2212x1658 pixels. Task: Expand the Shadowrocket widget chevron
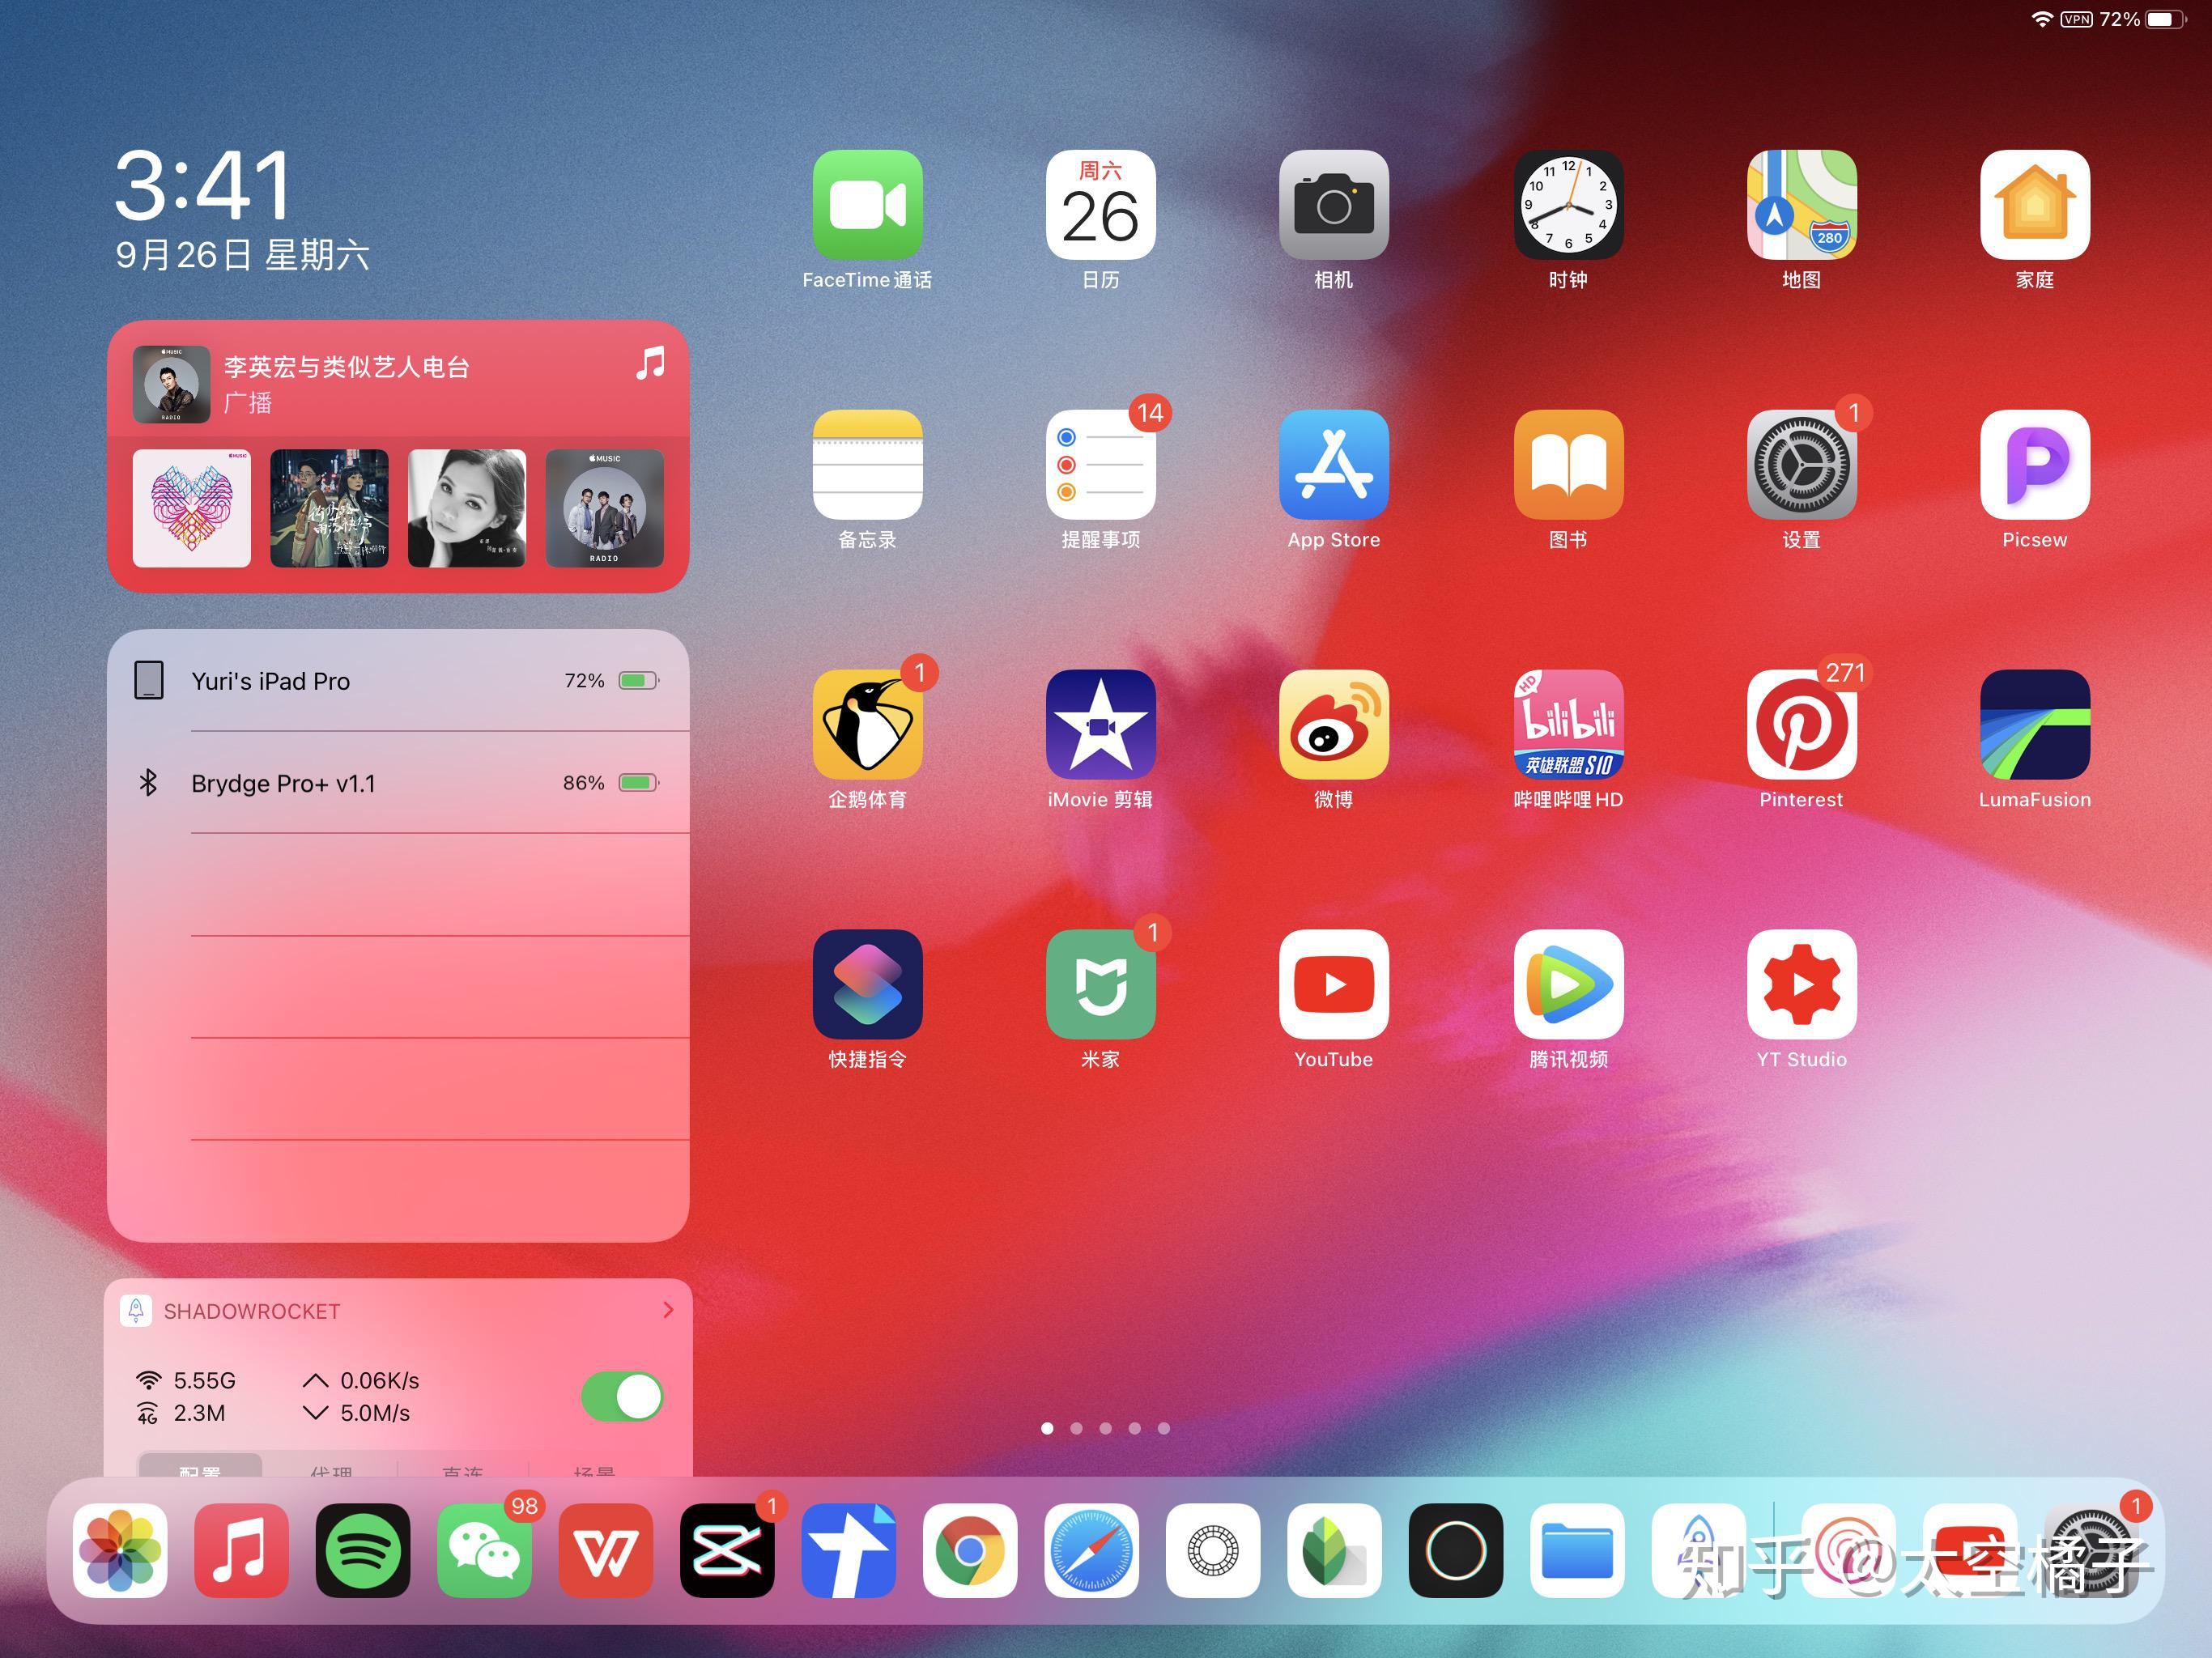[668, 1310]
